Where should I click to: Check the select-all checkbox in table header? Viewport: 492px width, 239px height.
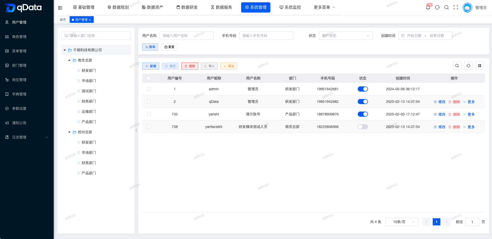(x=149, y=78)
